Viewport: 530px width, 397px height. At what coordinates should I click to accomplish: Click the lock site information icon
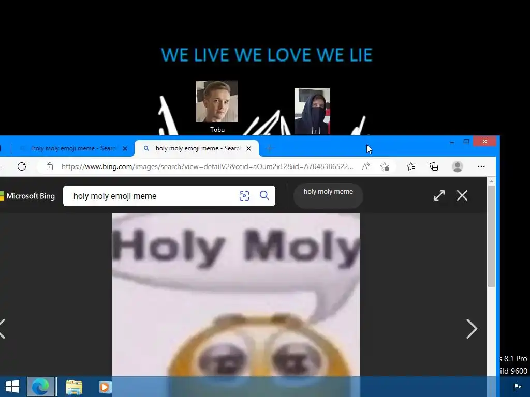[50, 166]
